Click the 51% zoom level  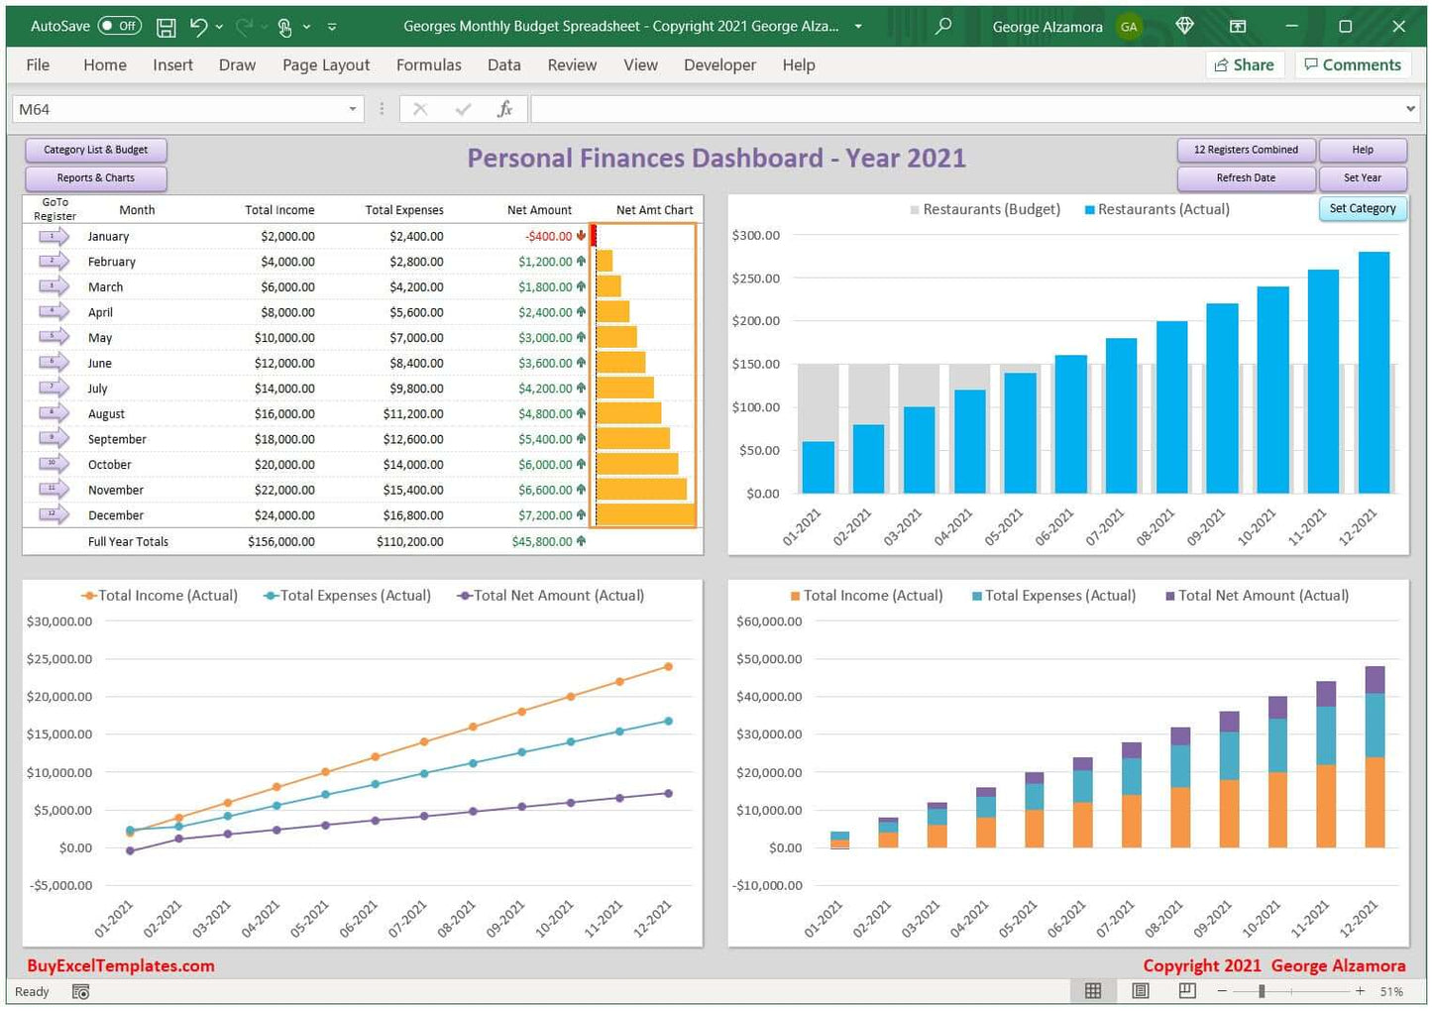click(1391, 992)
